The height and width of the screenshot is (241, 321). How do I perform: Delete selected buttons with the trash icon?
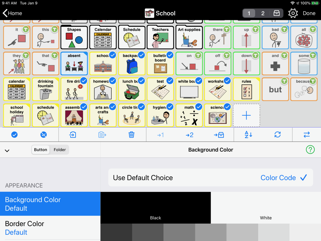click(131, 135)
